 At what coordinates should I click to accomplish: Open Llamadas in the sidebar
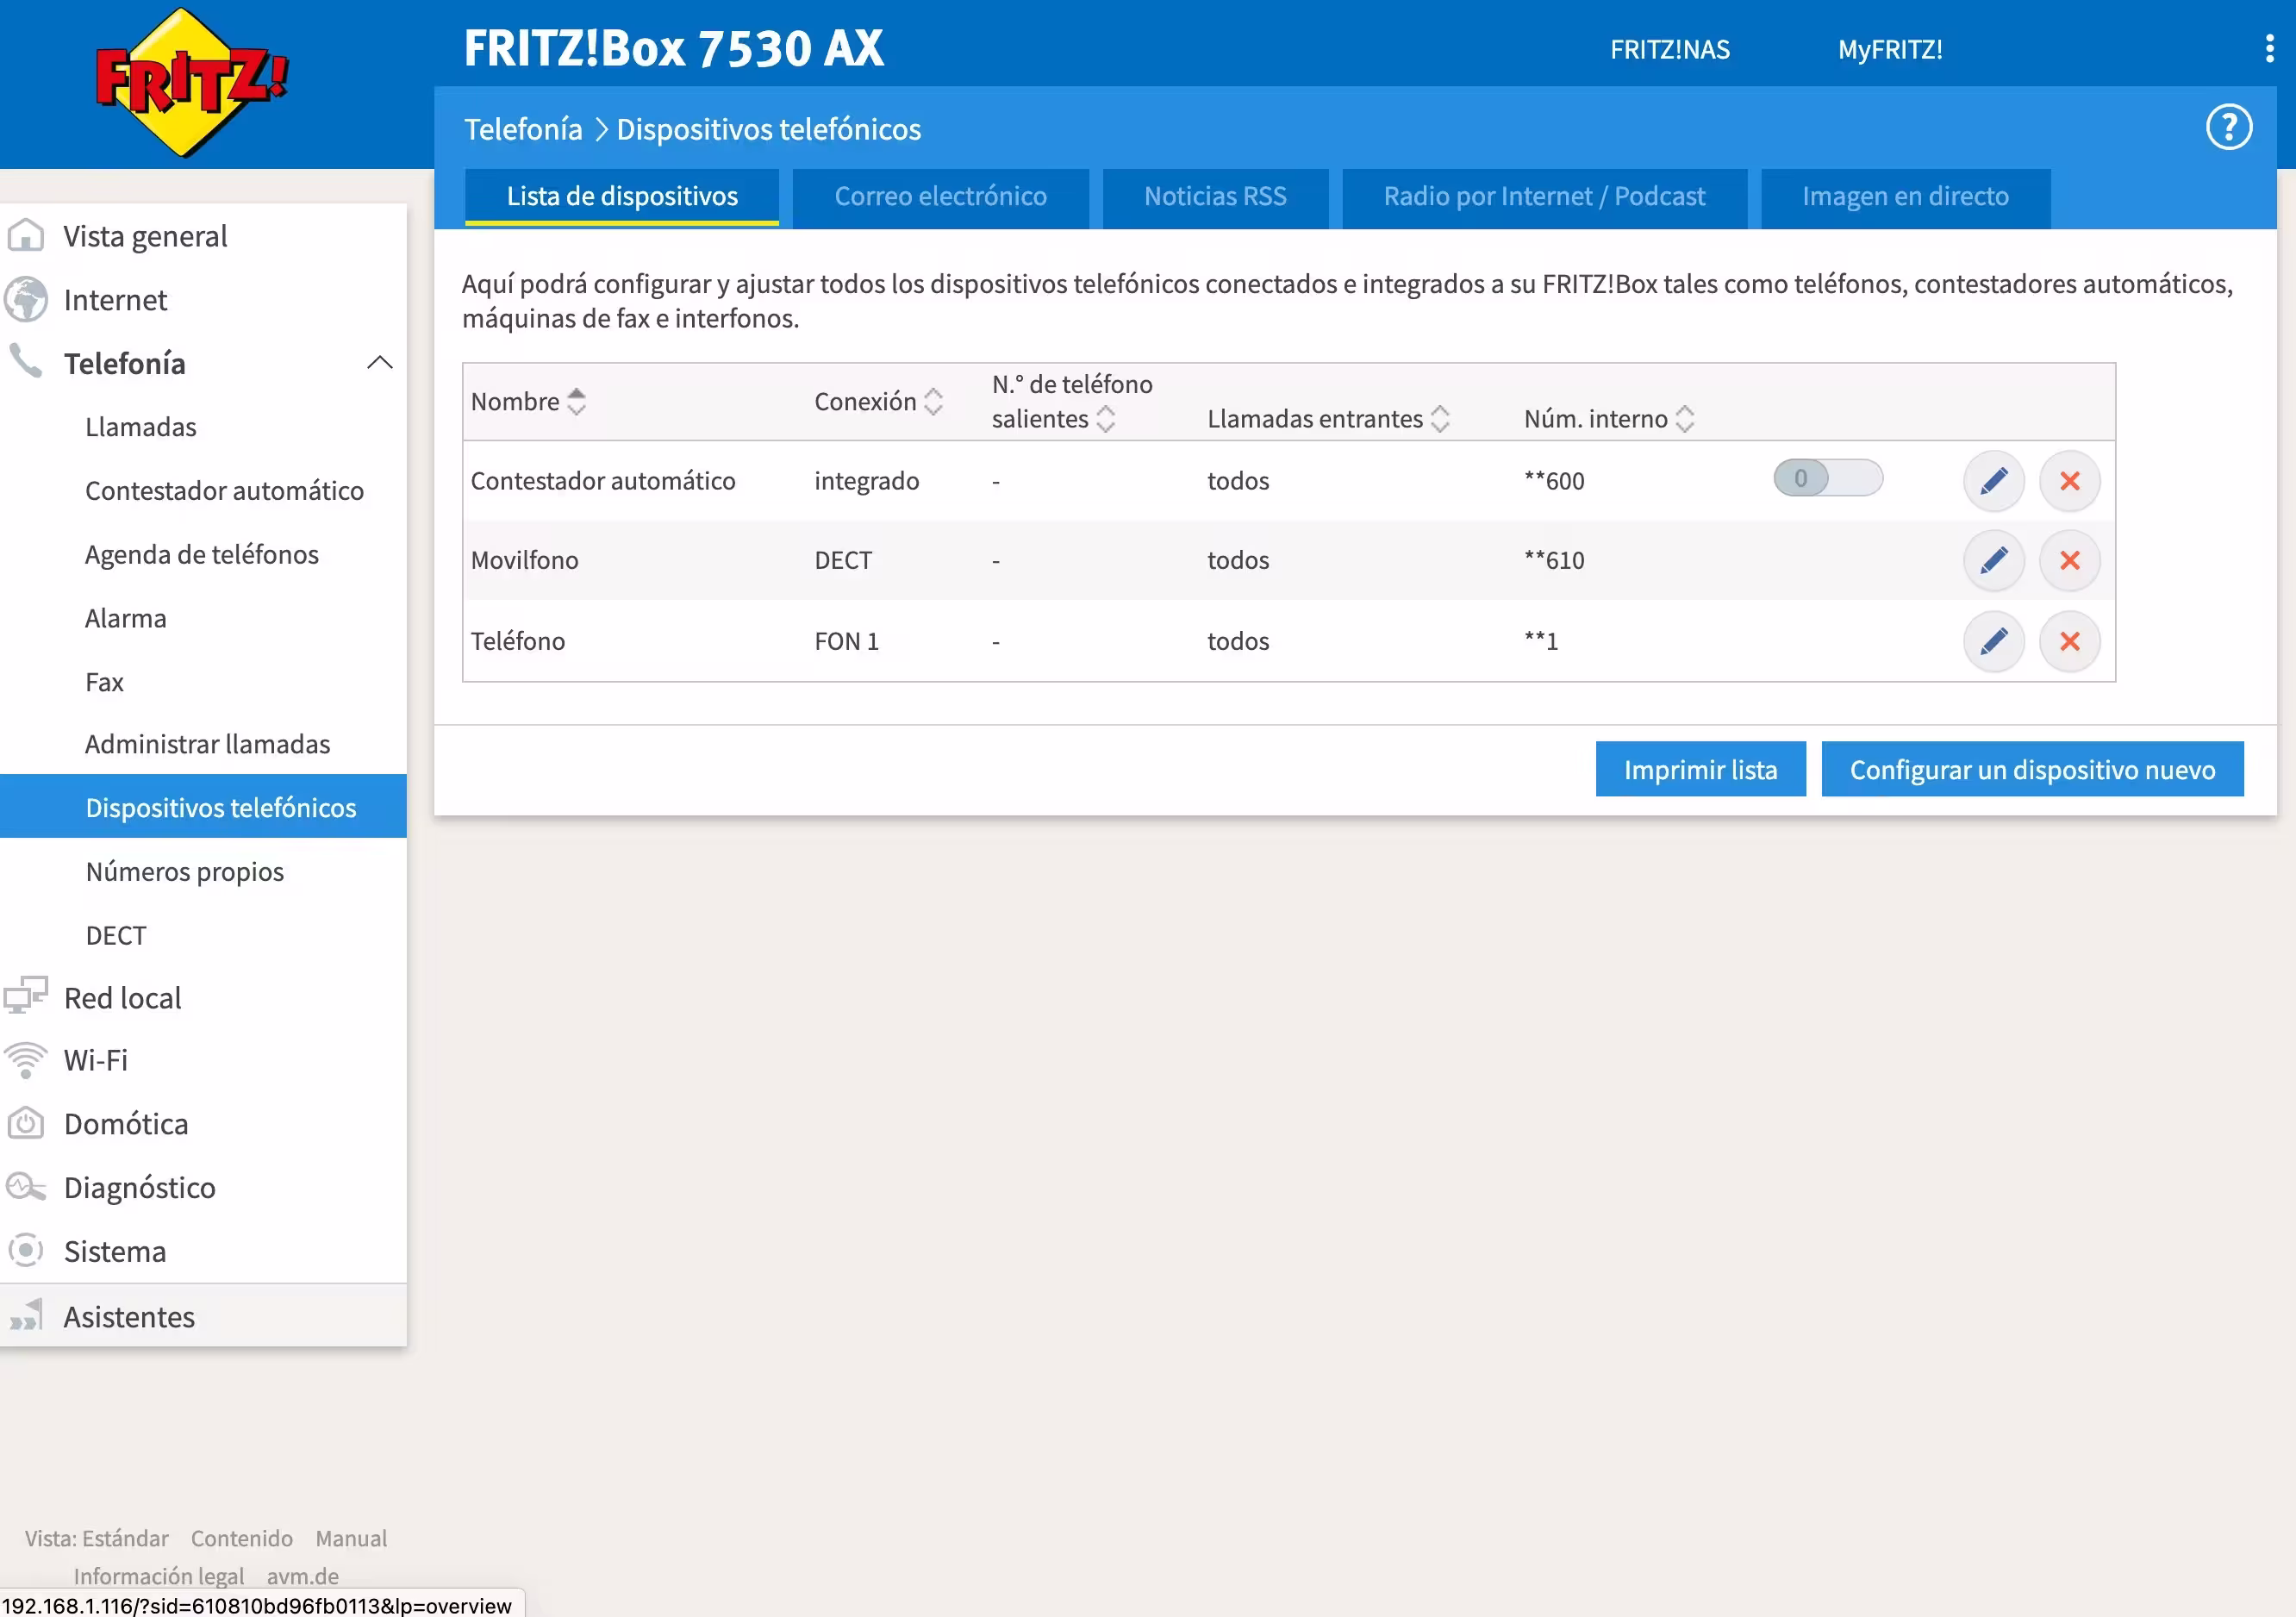[x=141, y=427]
